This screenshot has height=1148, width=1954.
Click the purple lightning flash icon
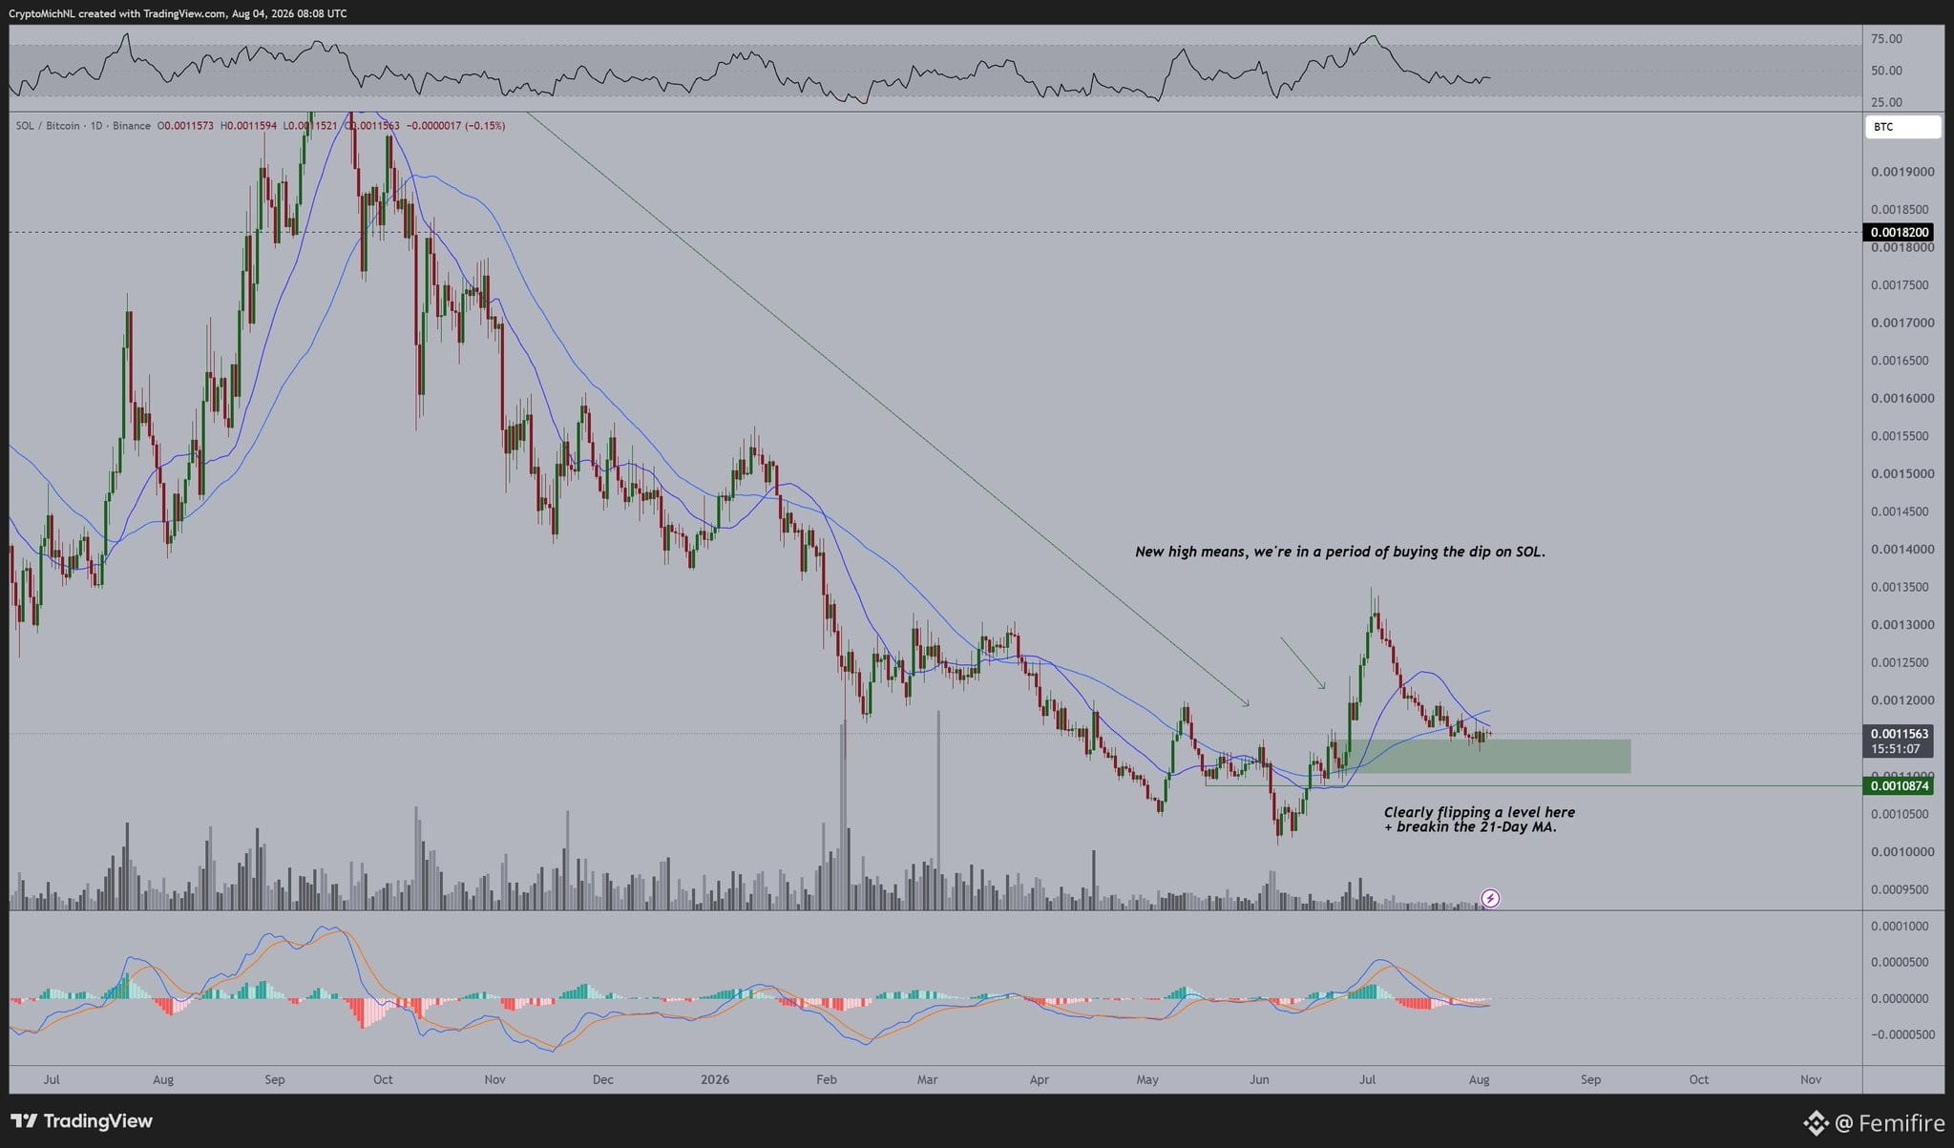1490,898
